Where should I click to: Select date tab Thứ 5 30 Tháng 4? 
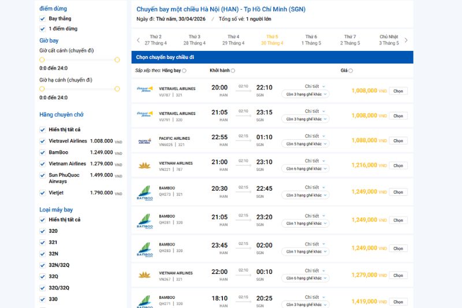point(272,40)
